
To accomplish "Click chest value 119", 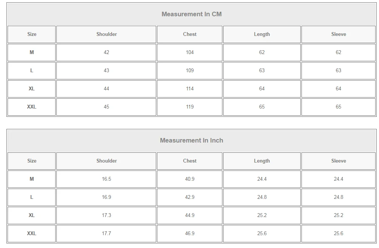I will [x=189, y=107].
